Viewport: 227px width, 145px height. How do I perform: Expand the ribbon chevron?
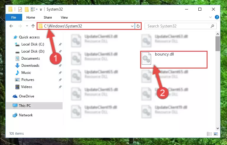(210, 17)
